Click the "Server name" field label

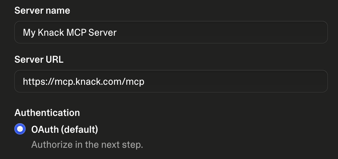click(42, 11)
